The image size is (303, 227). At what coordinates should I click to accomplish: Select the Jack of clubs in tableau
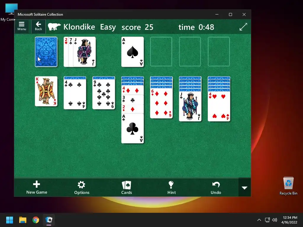190,106
